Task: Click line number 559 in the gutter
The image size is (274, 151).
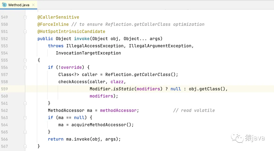Action: point(4,89)
